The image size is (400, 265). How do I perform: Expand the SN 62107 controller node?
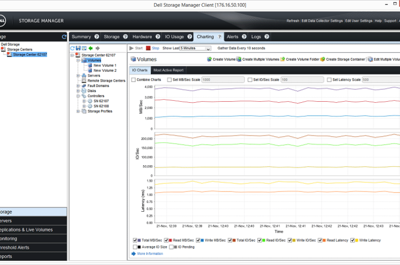point(84,101)
